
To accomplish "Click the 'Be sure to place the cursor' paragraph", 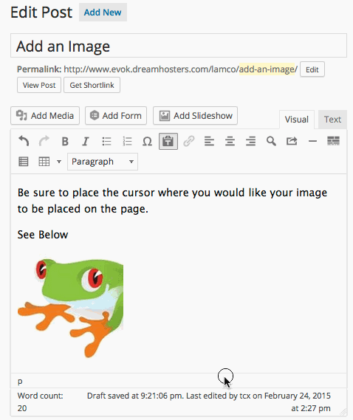I will point(172,201).
